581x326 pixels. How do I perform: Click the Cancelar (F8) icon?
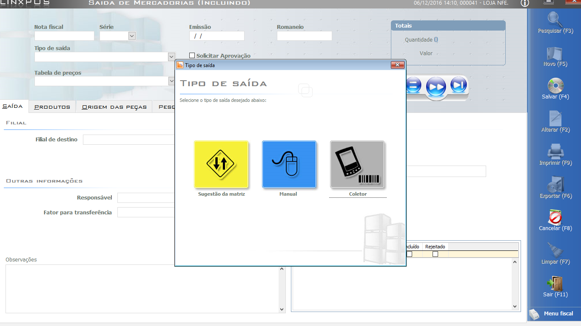tap(555, 217)
